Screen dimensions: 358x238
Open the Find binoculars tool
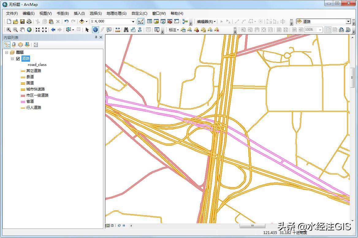coord(126,30)
